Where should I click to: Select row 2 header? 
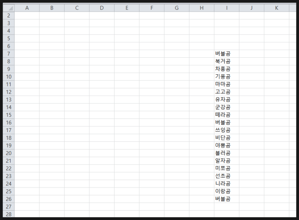9,15
